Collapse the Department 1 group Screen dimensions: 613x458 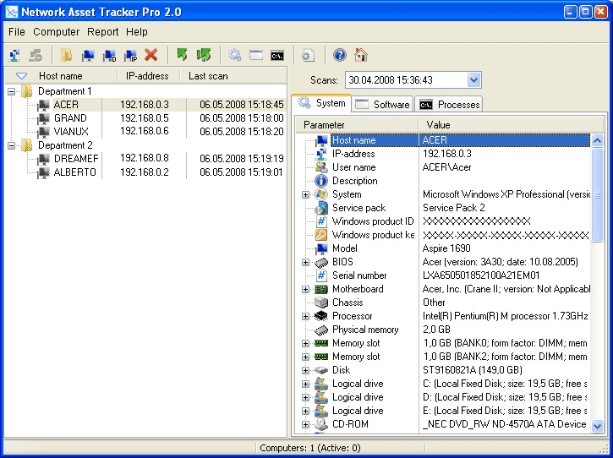point(12,91)
